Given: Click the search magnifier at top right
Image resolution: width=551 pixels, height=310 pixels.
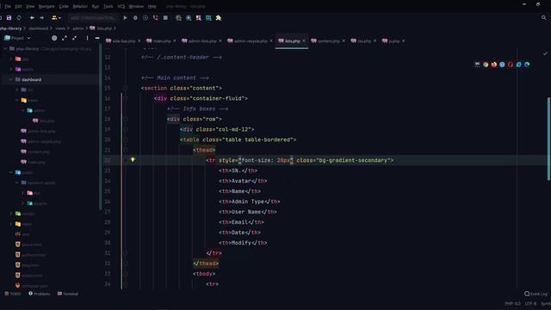Looking at the screenshot, I should point(544,17).
